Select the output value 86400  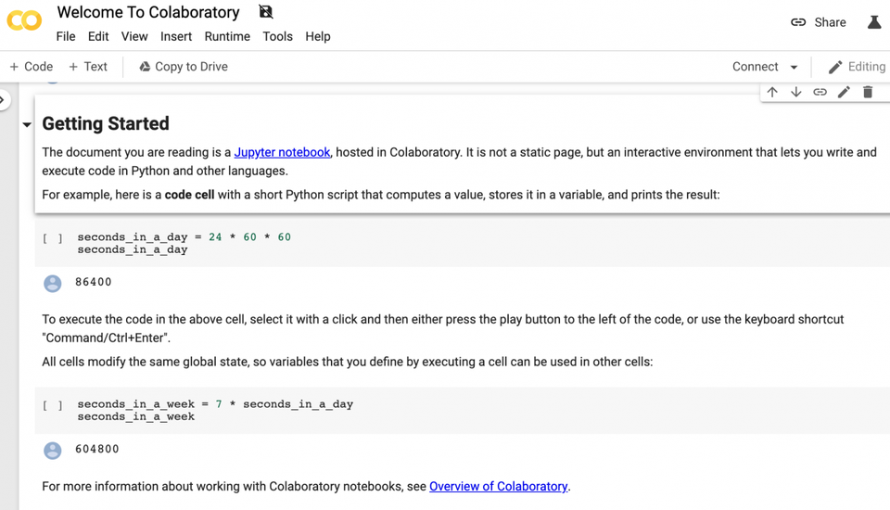point(94,282)
